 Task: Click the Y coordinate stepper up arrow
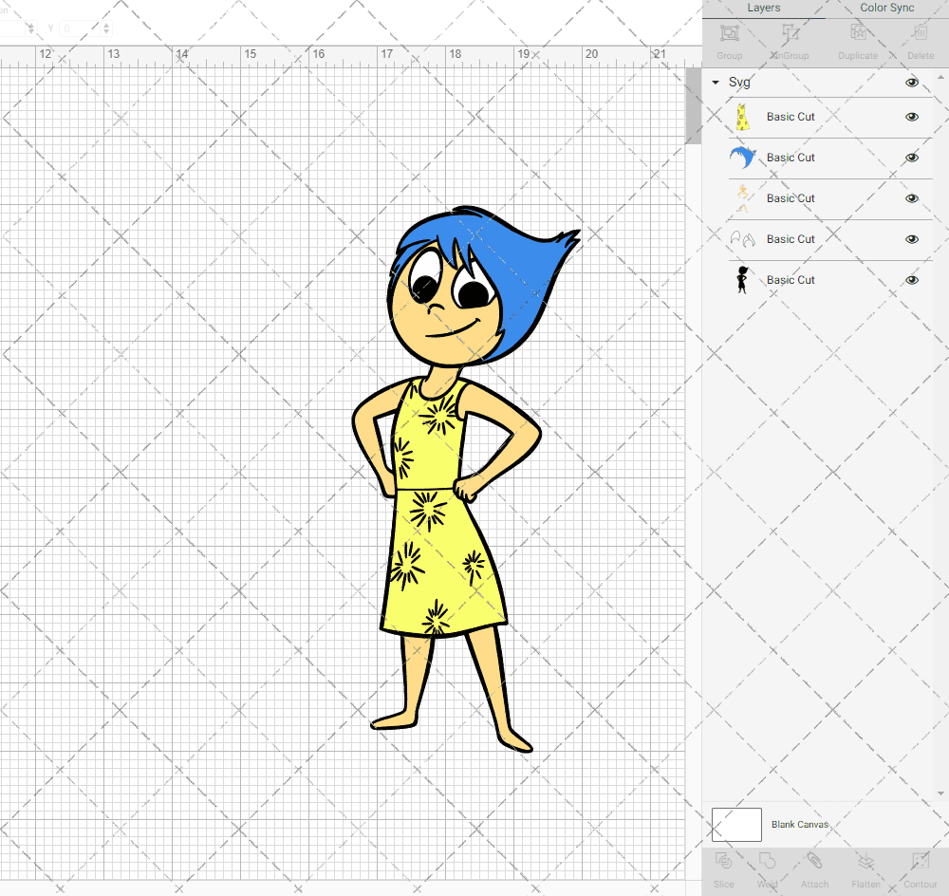click(106, 24)
